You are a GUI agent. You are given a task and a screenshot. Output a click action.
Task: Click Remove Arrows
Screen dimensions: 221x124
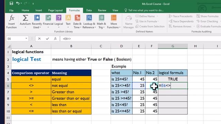point(180,27)
